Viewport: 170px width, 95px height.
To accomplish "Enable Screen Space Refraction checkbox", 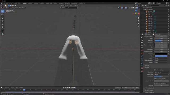I will pos(155,79).
